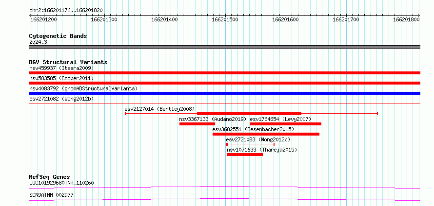Screen dimensions: 434x206
Task: Click ruler position 166201400
Action: [x=164, y=19]
